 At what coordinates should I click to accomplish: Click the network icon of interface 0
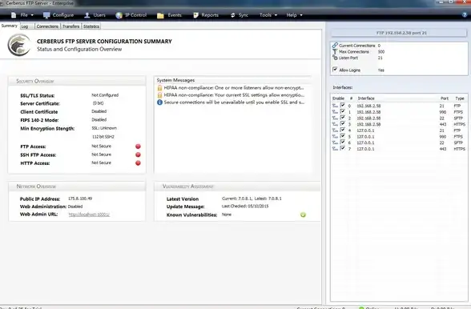click(x=335, y=106)
